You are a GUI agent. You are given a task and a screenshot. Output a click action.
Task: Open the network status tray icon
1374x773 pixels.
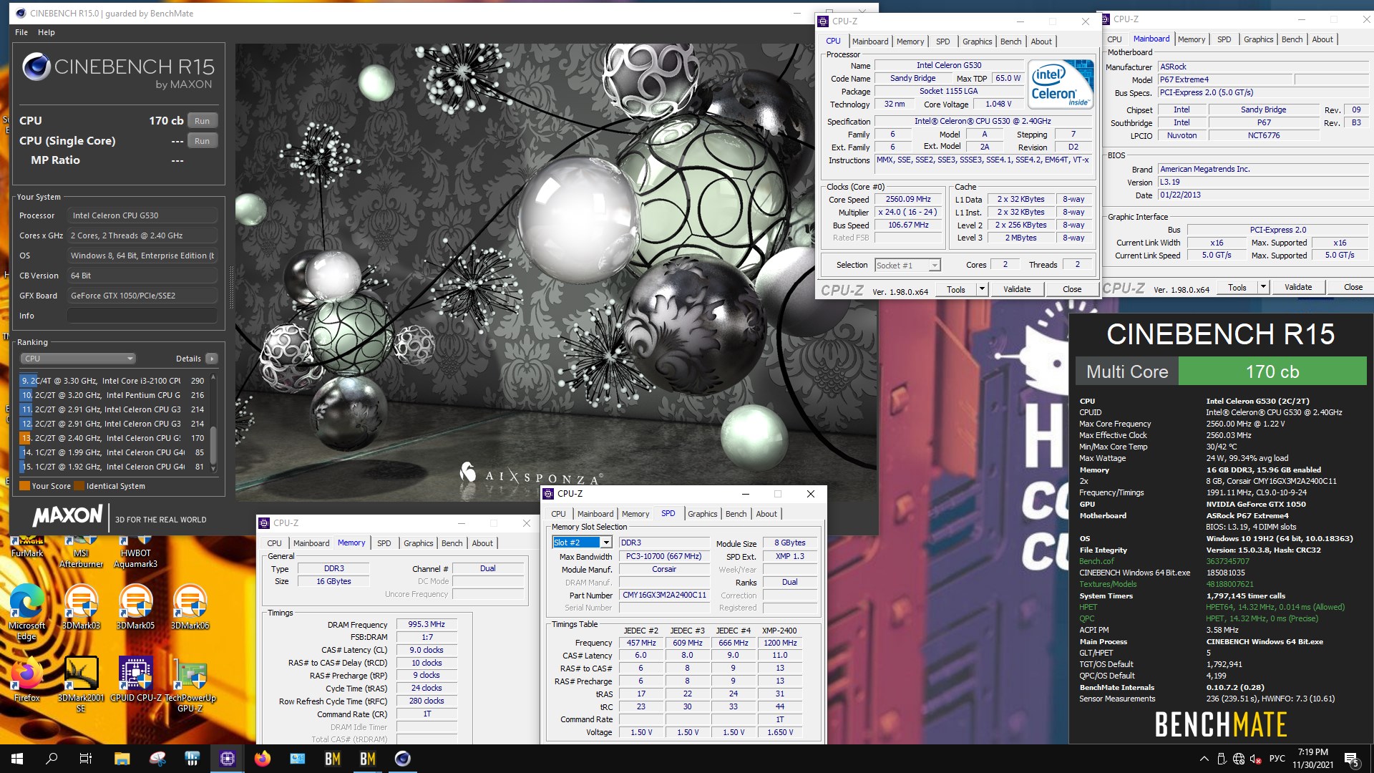(x=1239, y=759)
